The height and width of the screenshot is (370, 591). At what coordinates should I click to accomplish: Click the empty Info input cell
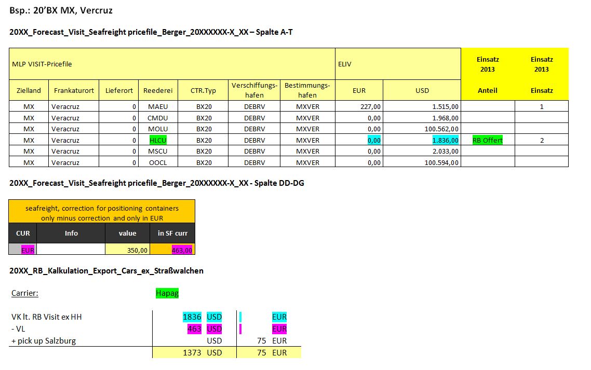pos(71,249)
